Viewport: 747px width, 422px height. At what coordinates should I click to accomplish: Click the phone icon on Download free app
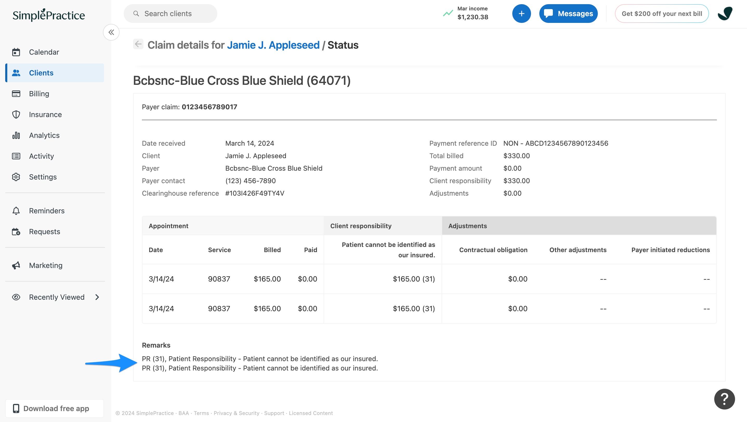click(16, 408)
